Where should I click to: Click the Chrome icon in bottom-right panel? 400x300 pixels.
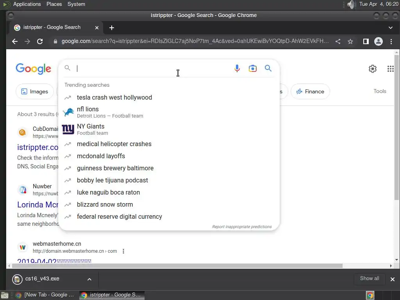(x=370, y=295)
